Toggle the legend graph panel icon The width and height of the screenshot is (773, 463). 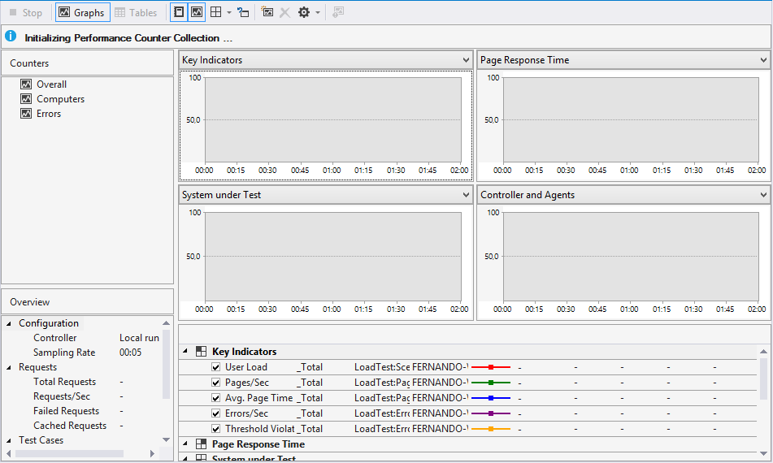coord(197,13)
